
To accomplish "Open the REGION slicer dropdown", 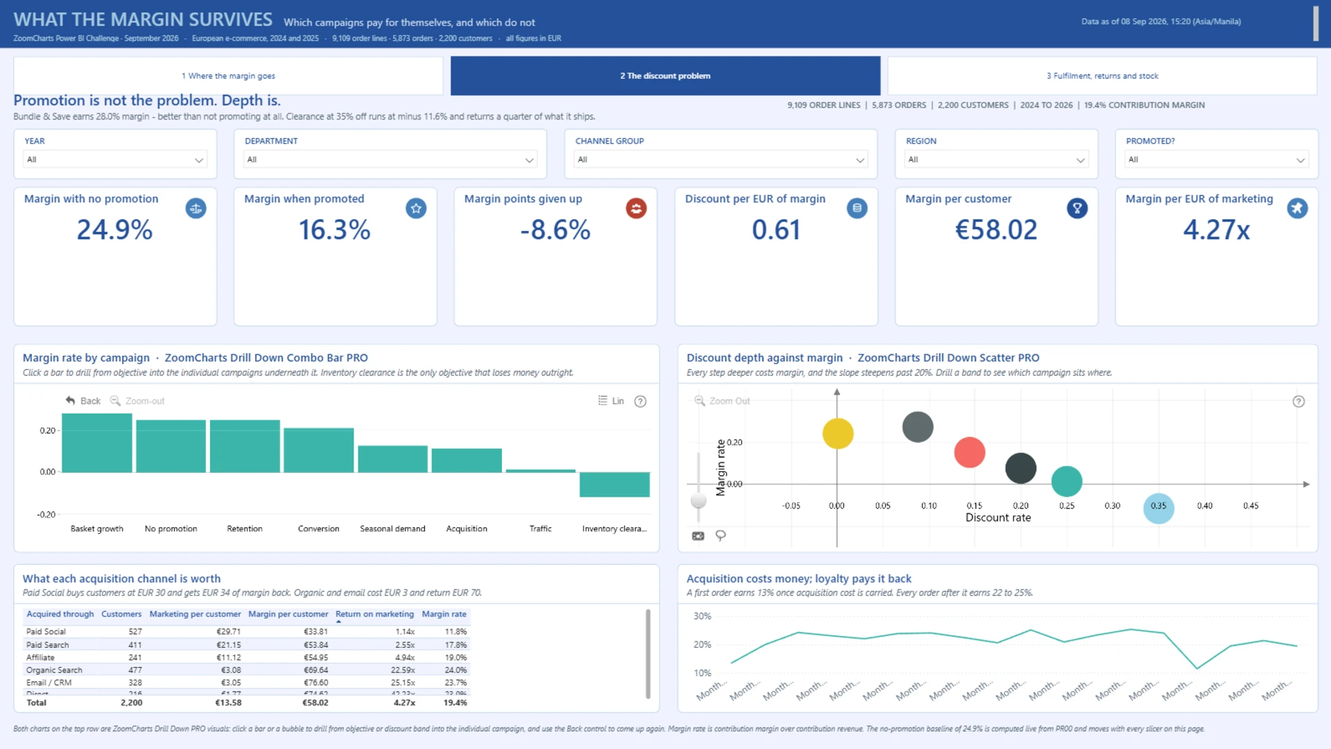I will point(996,160).
